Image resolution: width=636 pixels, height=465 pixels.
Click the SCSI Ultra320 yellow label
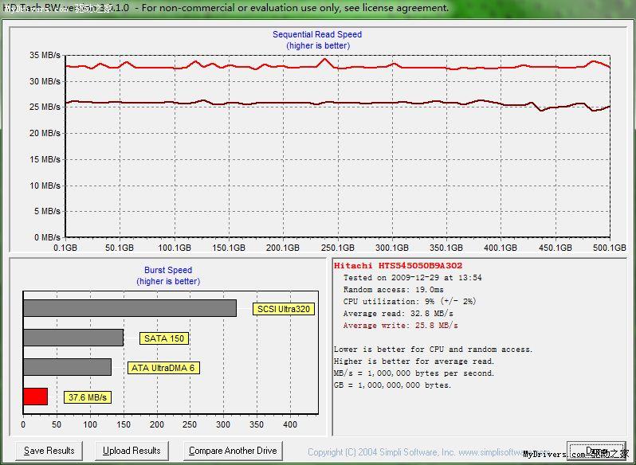(284, 309)
